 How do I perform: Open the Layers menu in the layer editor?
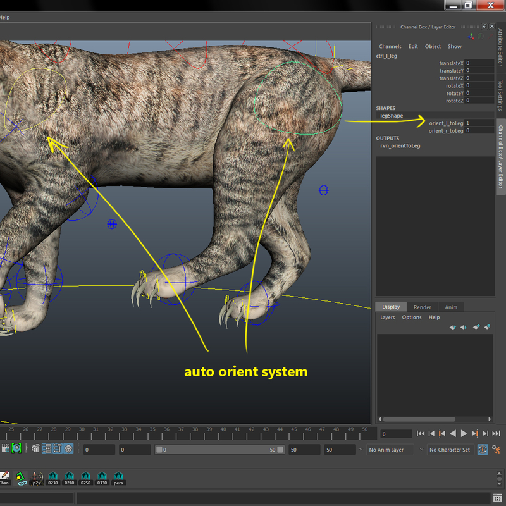[x=387, y=318]
